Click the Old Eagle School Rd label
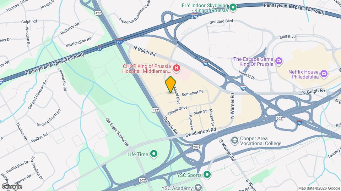The image size is (341, 191). point(117,132)
